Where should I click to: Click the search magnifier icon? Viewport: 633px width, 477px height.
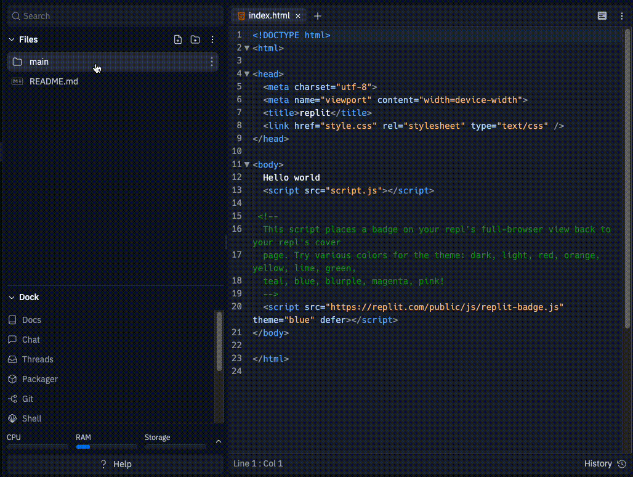[16, 16]
